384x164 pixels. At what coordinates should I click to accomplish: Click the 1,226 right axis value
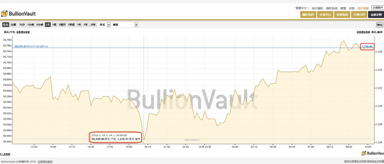(379, 142)
